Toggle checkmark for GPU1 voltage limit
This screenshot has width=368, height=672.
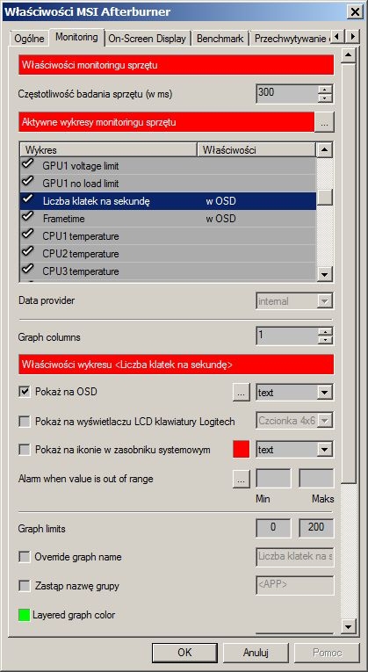(28, 164)
